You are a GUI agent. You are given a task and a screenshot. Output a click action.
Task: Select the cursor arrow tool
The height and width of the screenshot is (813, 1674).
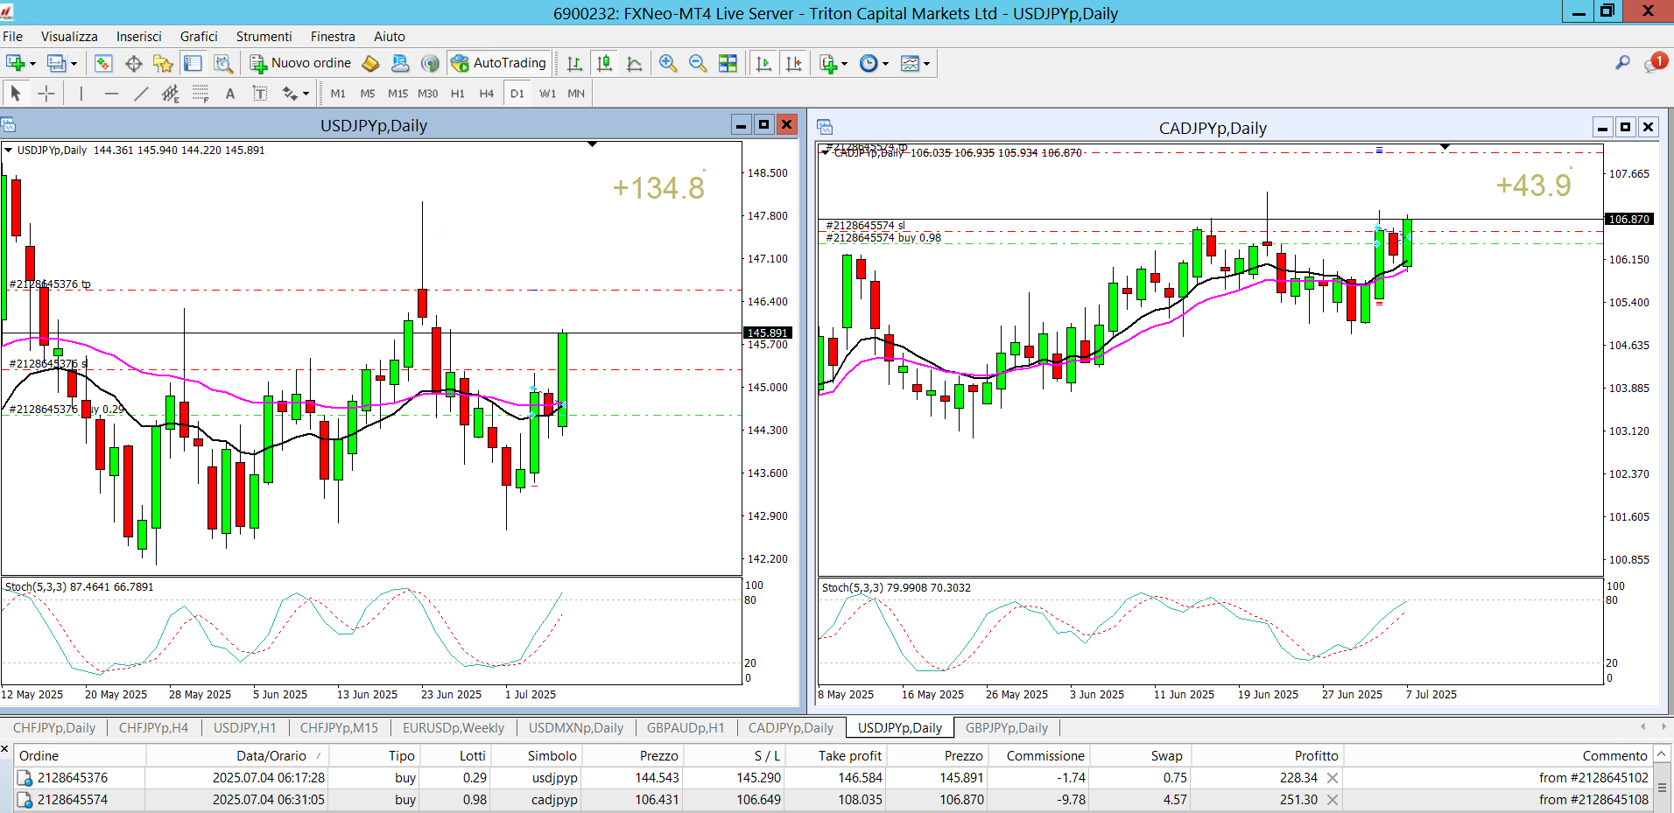point(16,94)
